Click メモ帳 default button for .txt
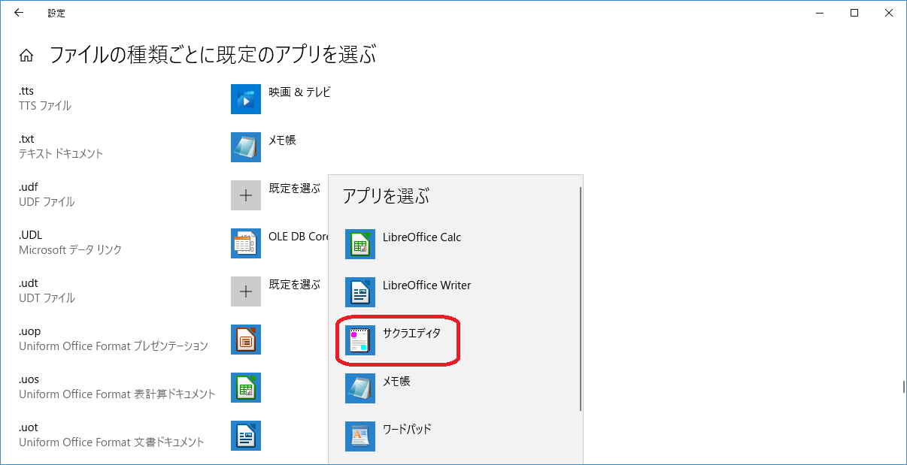This screenshot has height=465, width=907. (282, 140)
